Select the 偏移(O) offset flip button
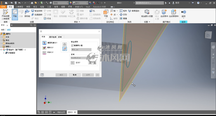216x116 pixels. tap(44, 48)
